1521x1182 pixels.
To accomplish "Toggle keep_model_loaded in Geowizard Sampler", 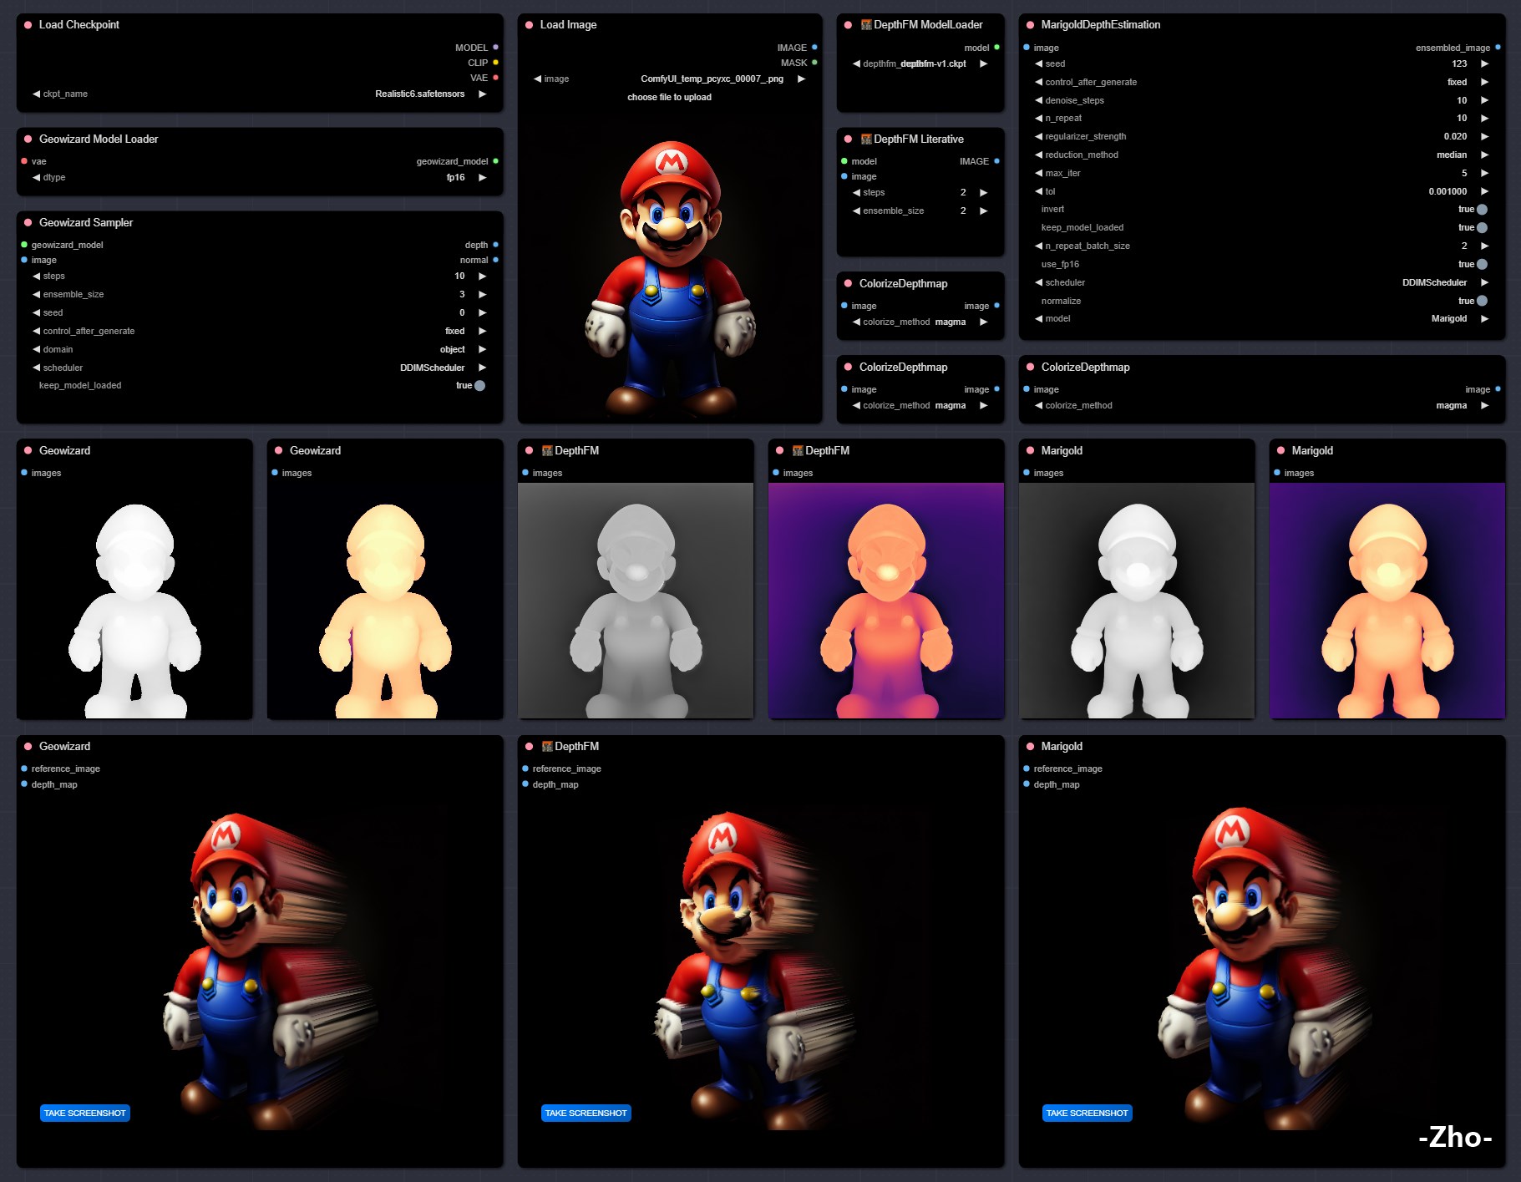I will [x=479, y=386].
